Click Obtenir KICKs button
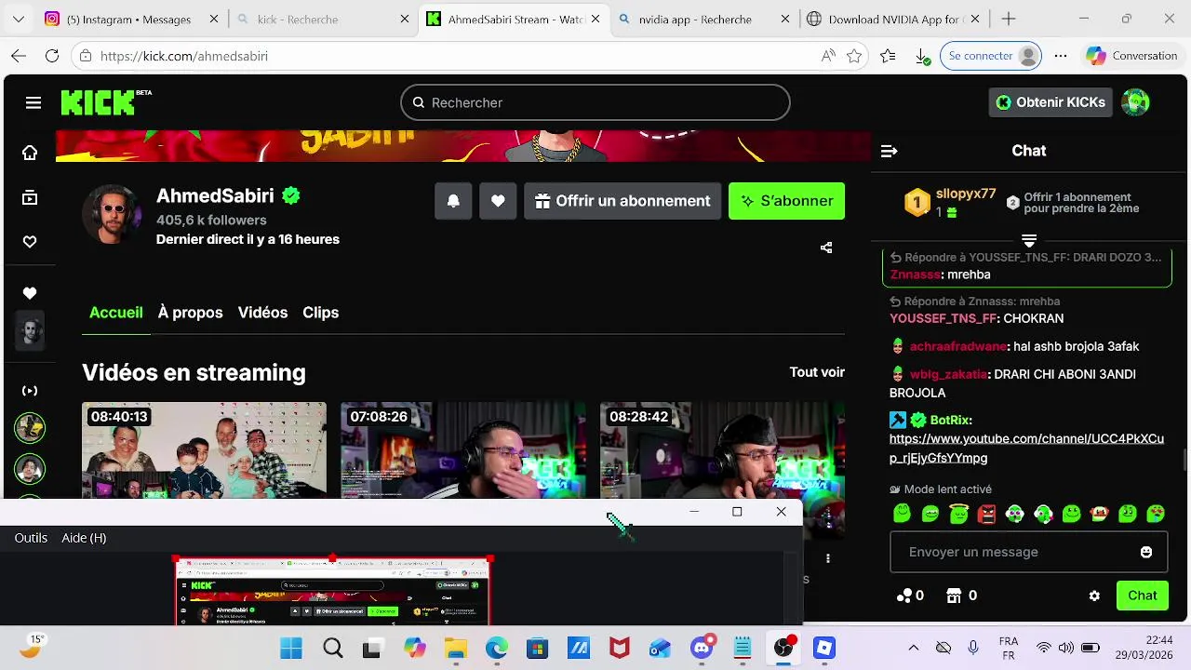 coord(1050,102)
